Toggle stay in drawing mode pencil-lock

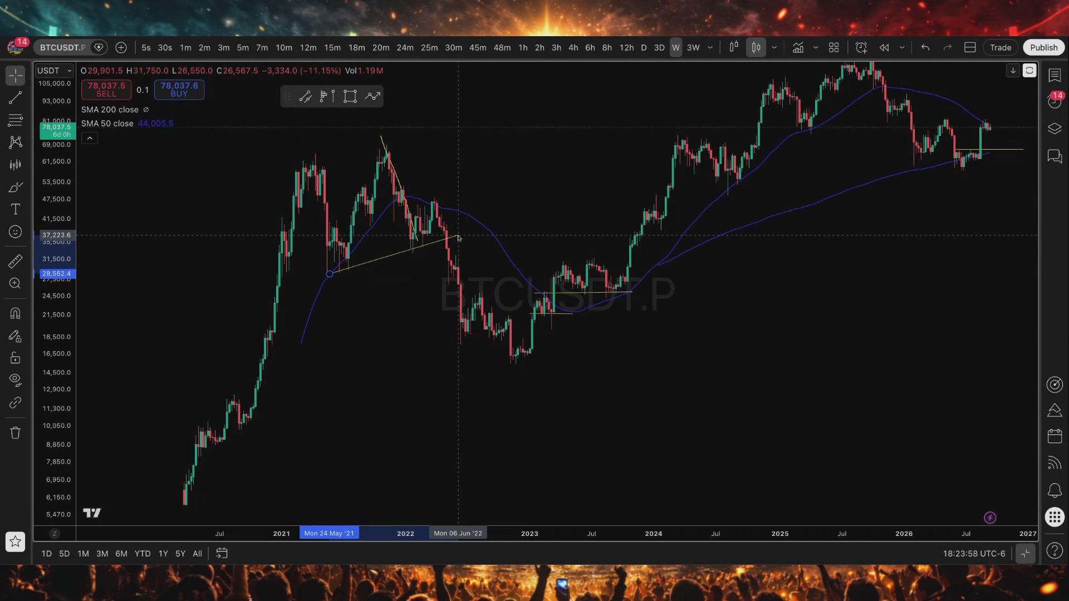[x=16, y=336]
